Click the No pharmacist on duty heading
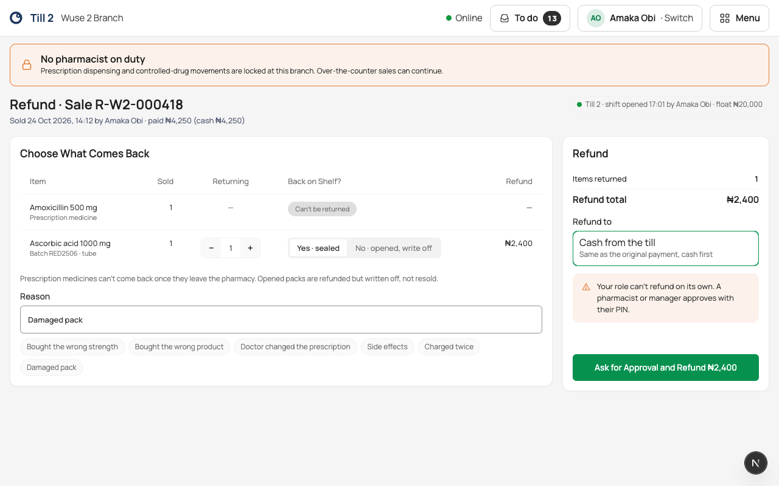This screenshot has height=486, width=779. tap(93, 59)
